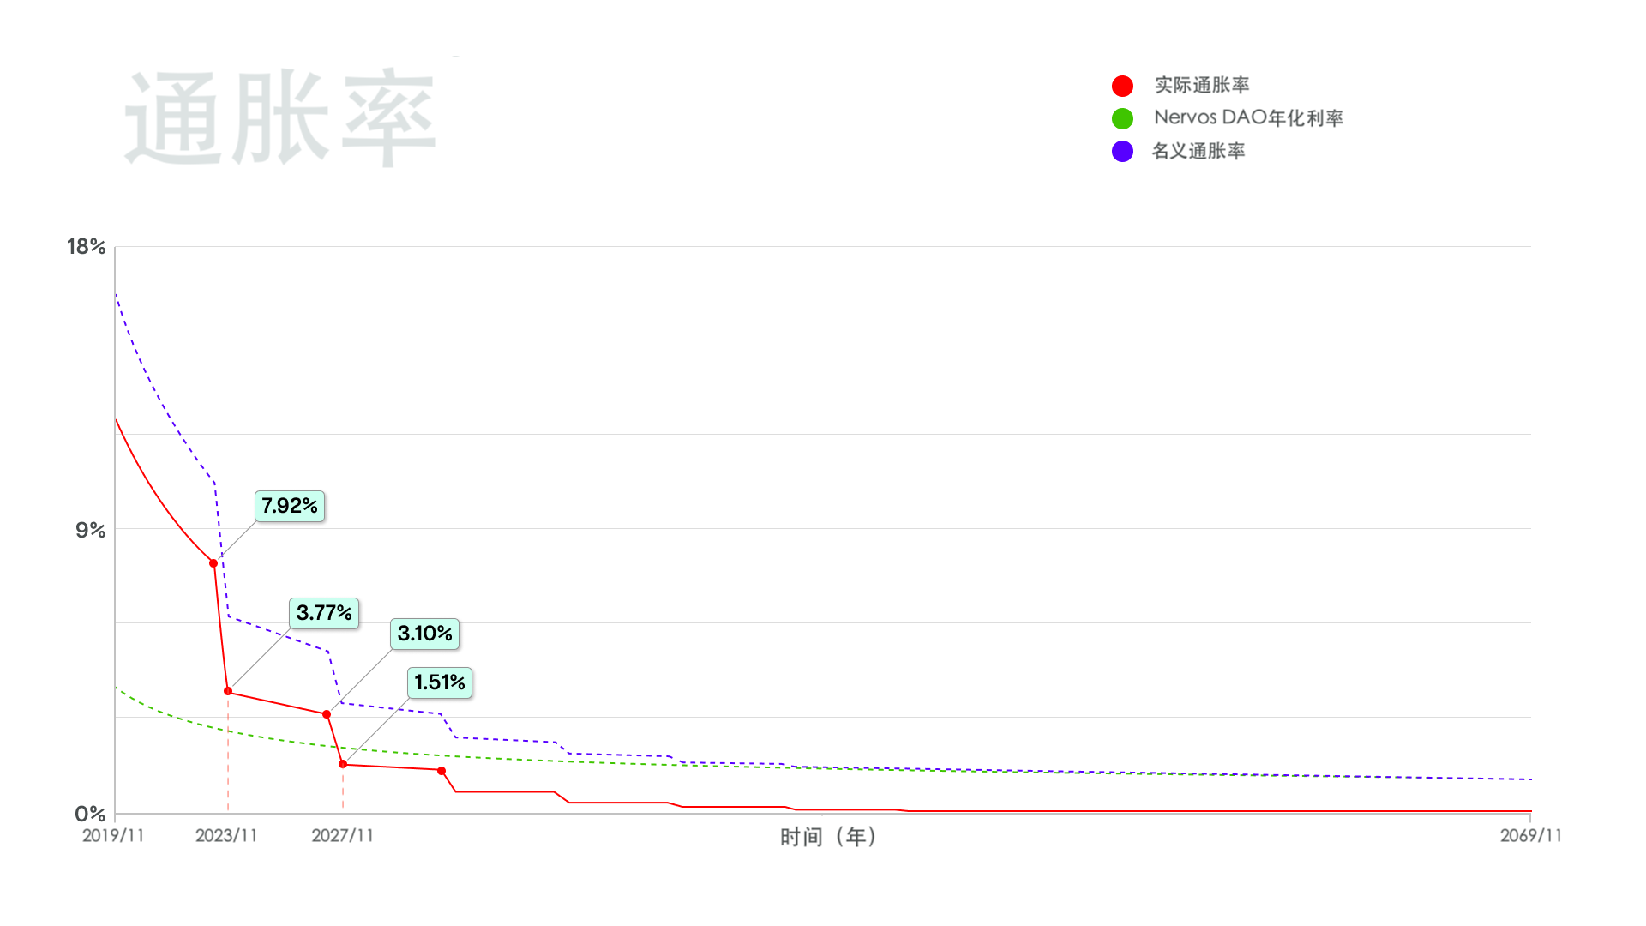Click the red data point at 7.92%
This screenshot has width=1646, height=926.
pos(213,563)
